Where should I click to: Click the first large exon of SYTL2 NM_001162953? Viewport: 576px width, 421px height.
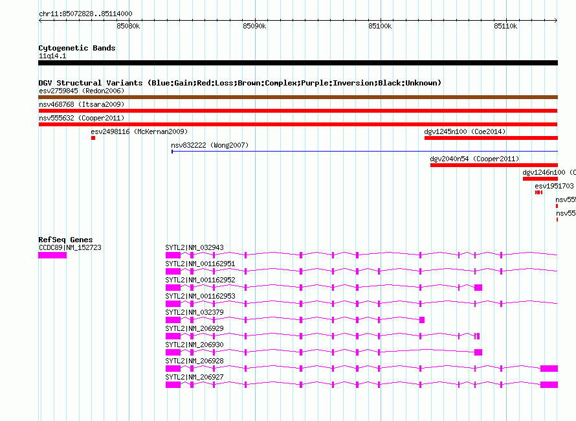[173, 304]
